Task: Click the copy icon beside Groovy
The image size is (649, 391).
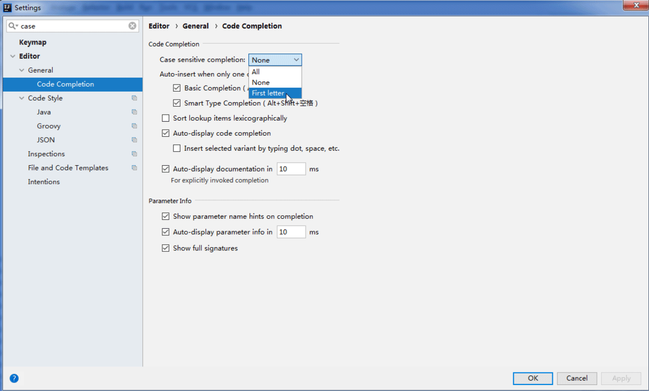Action: (x=134, y=126)
